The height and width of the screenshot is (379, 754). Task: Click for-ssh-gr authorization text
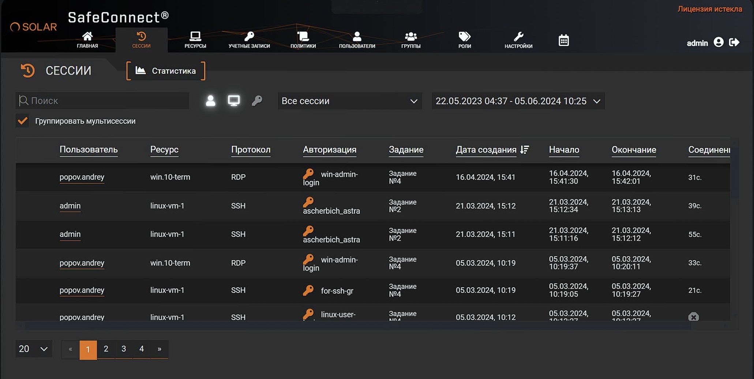point(337,291)
